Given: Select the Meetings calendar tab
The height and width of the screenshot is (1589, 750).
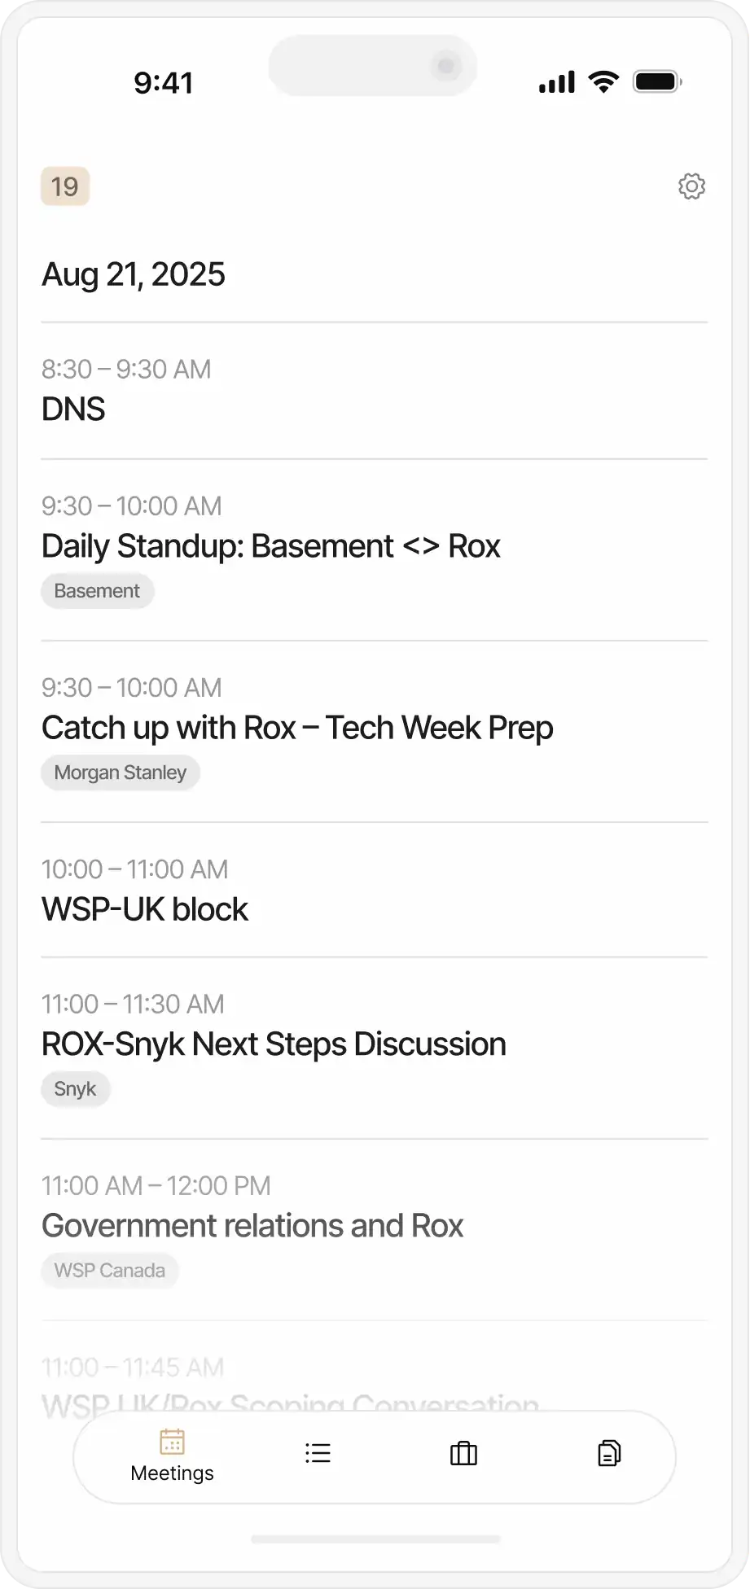Looking at the screenshot, I should (x=172, y=1455).
